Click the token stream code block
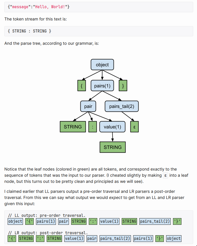The height and width of the screenshot is (246, 197). pos(98,31)
